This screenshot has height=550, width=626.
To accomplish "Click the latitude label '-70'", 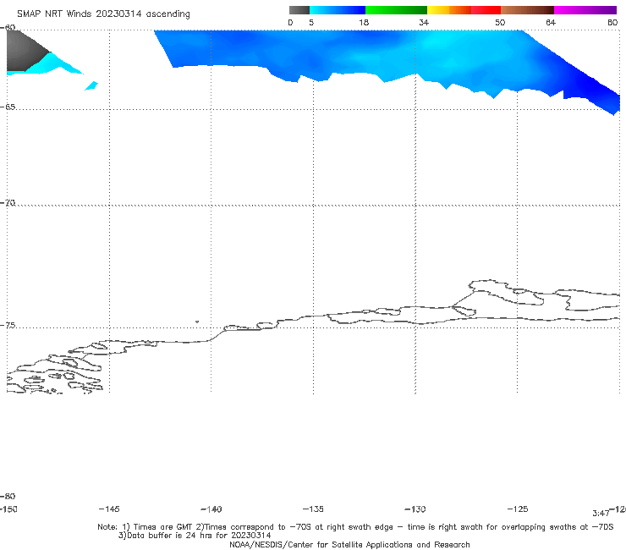I will [8, 203].
